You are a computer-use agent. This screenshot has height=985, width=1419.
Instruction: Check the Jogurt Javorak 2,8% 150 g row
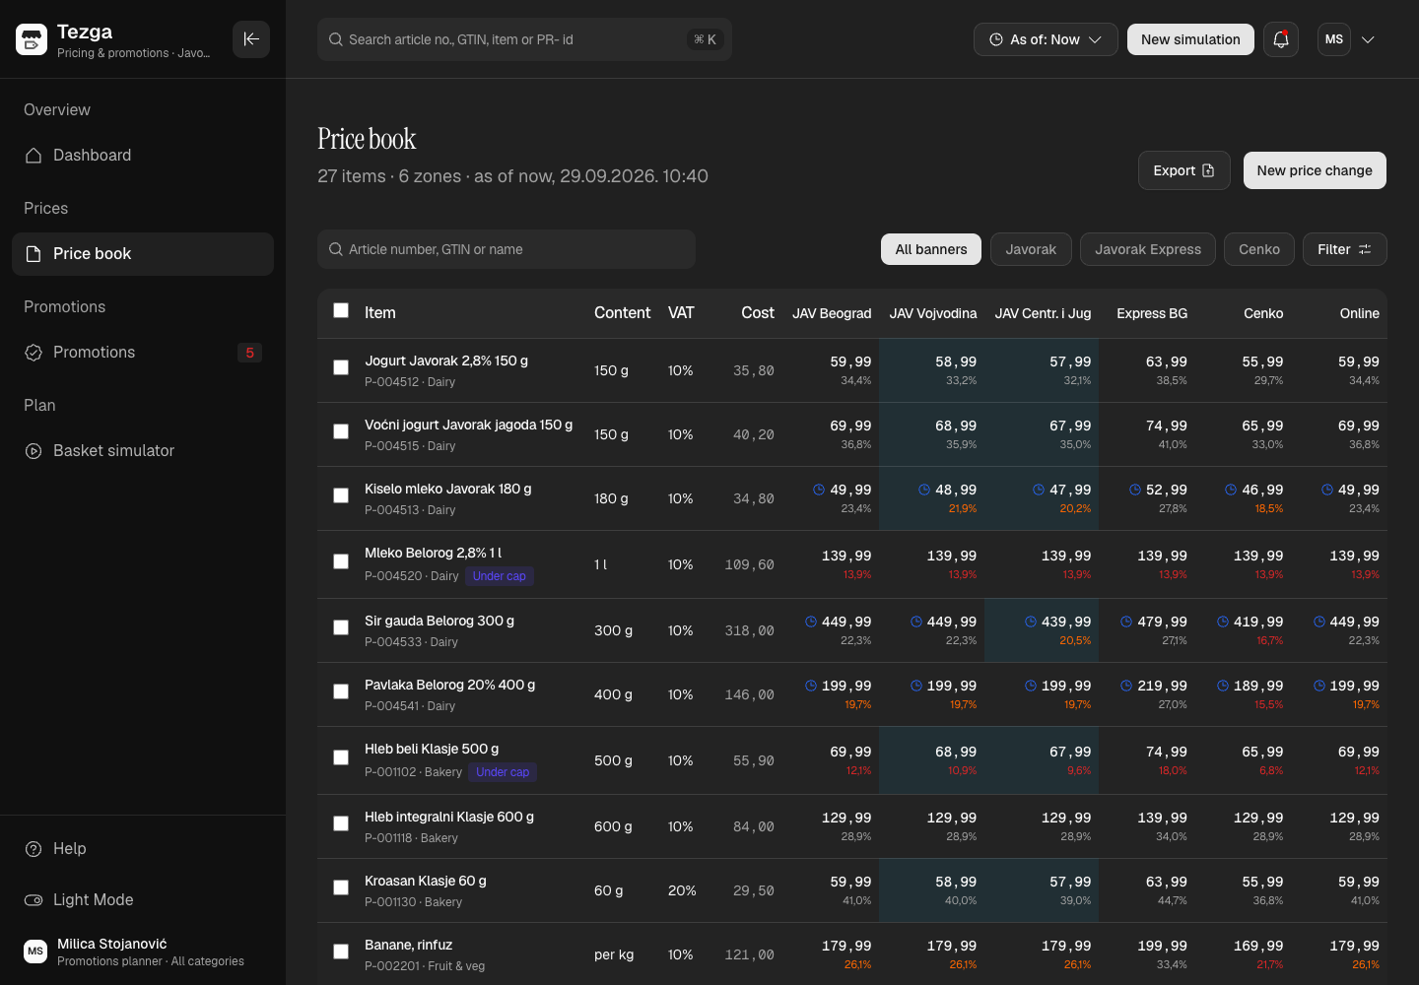click(341, 367)
